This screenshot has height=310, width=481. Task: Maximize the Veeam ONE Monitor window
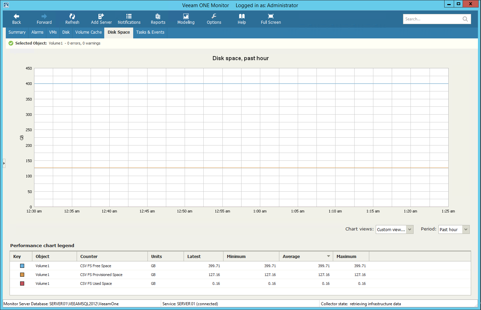[x=459, y=4]
